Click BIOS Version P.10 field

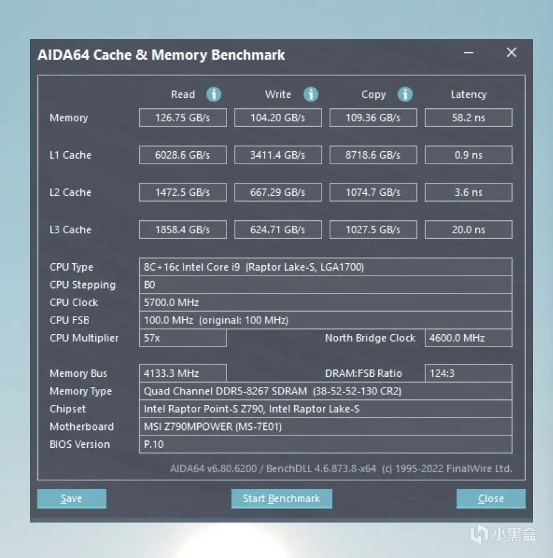(325, 444)
